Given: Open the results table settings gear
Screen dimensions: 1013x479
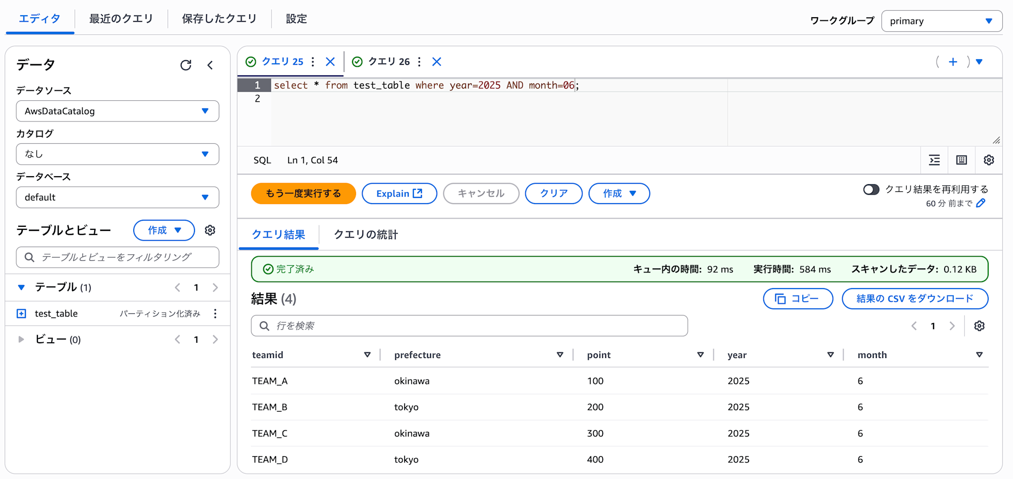Looking at the screenshot, I should pos(980,326).
